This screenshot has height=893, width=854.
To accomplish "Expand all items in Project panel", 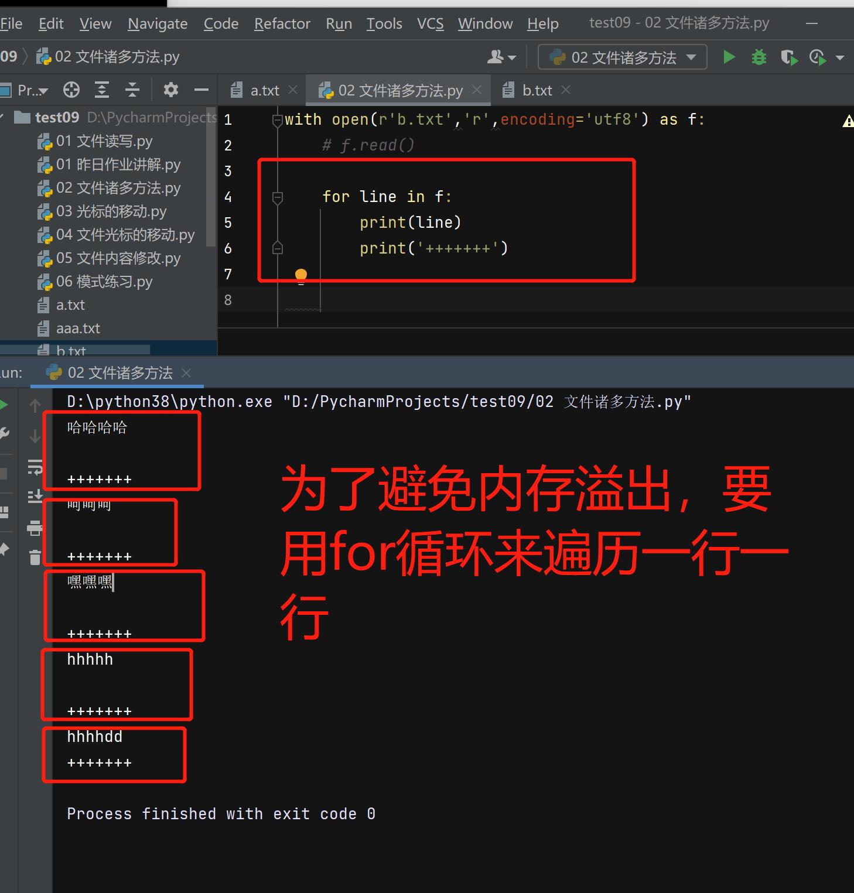I will pos(102,90).
